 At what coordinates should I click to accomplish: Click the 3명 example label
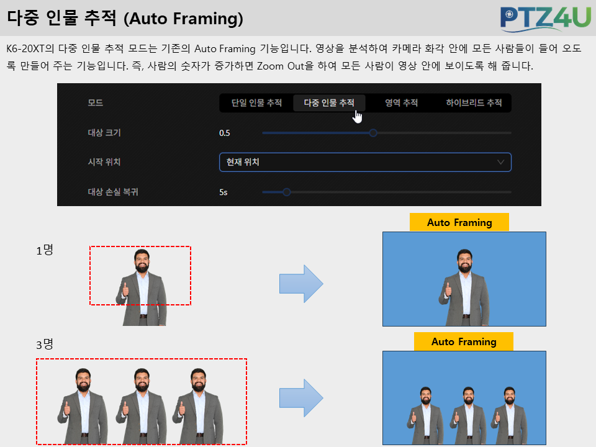[45, 345]
